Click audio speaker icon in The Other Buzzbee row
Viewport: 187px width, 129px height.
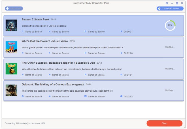[x=50, y=75]
